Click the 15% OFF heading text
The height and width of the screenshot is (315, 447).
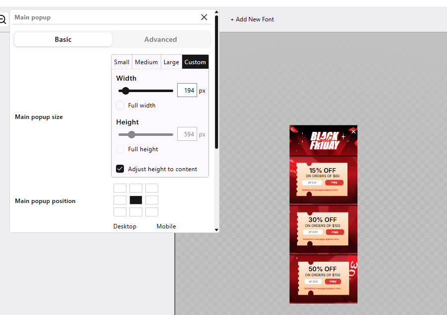pyautogui.click(x=323, y=171)
